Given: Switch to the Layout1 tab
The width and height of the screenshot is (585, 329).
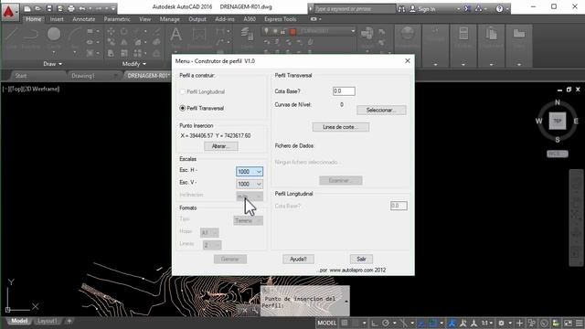Looking at the screenshot, I should click(48, 321).
